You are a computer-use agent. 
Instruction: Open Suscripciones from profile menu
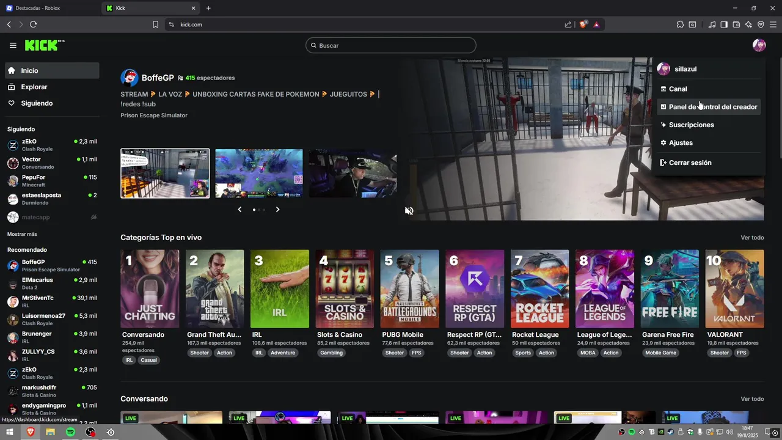[x=709, y=125]
